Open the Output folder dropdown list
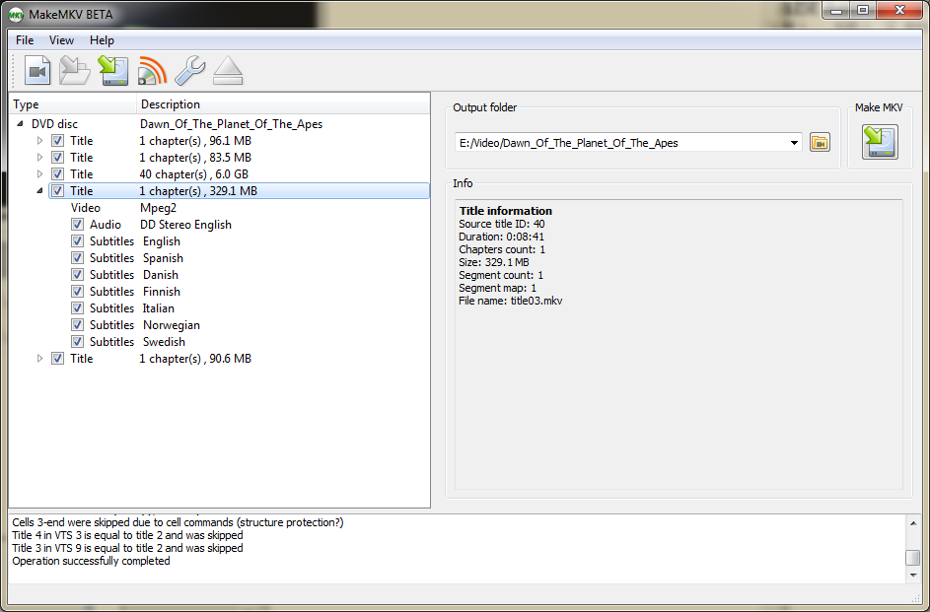Screen dimensions: 930x612 [x=795, y=142]
